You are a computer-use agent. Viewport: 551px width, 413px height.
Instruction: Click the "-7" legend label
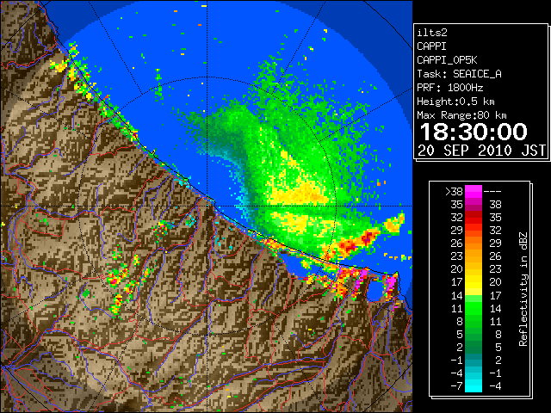click(456, 386)
